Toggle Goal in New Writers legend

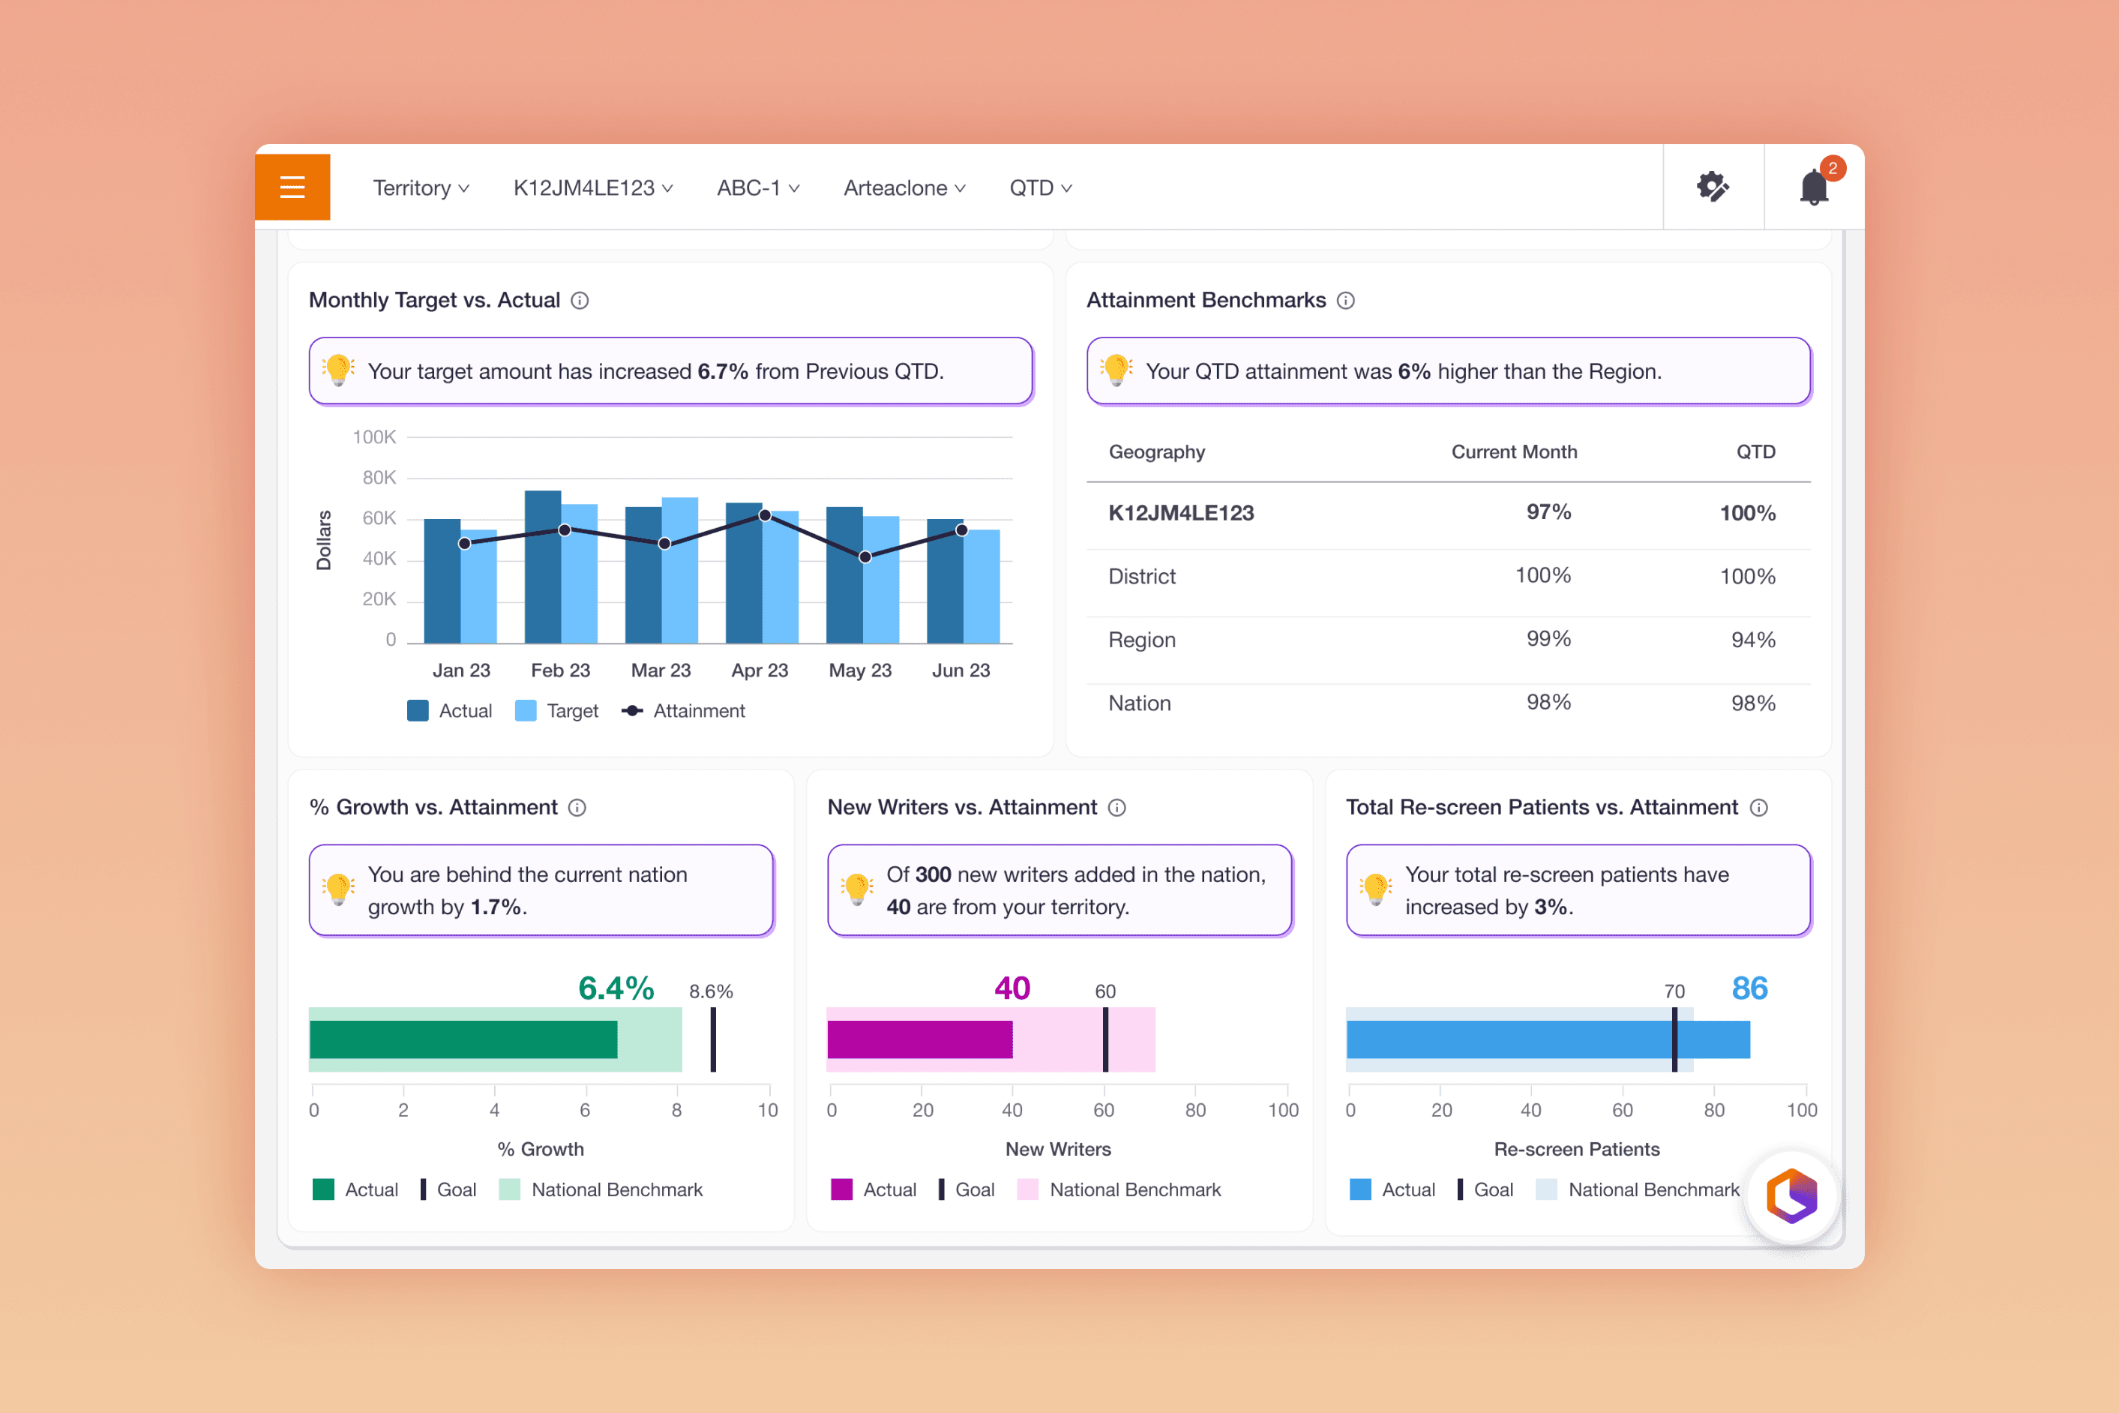click(966, 1190)
